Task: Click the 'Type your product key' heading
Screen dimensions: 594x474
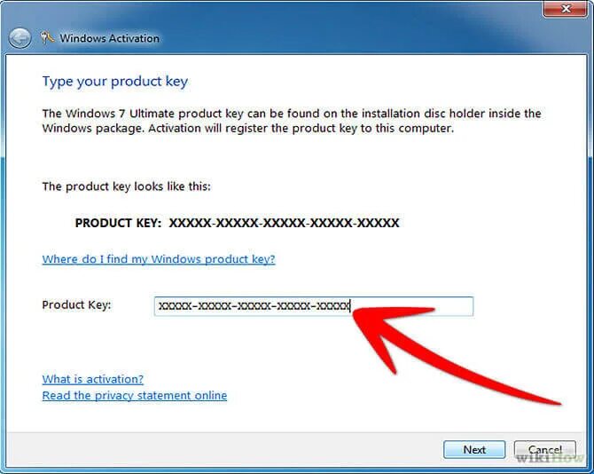Action: [114, 82]
